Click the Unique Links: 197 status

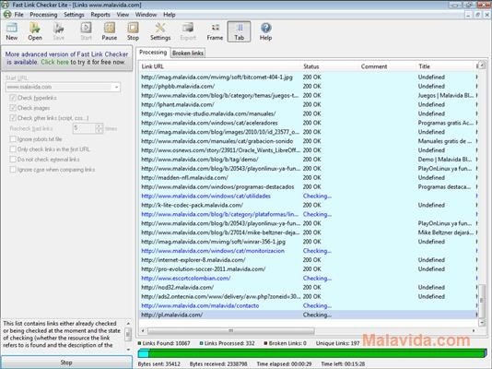337,343
